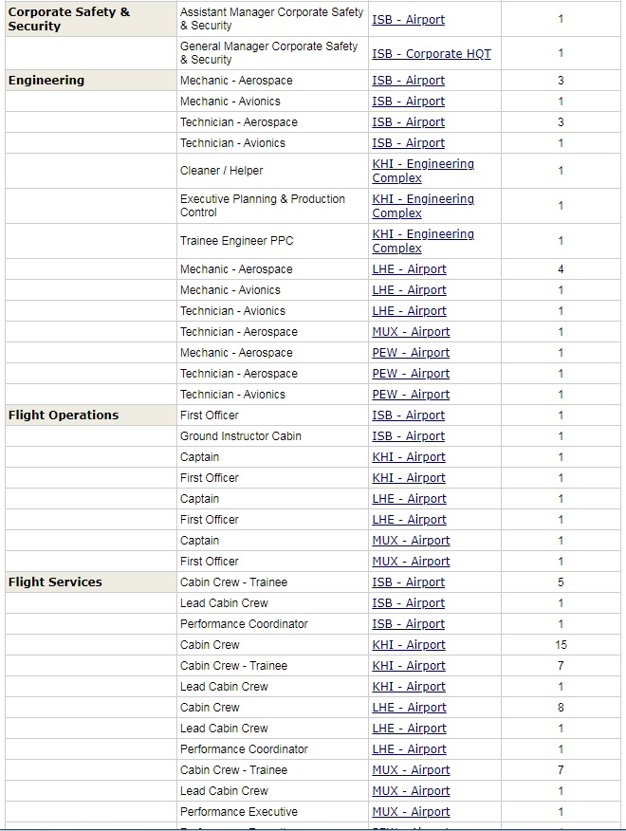Click the Engineering department heading cell
The image size is (626, 831).
pos(46,81)
